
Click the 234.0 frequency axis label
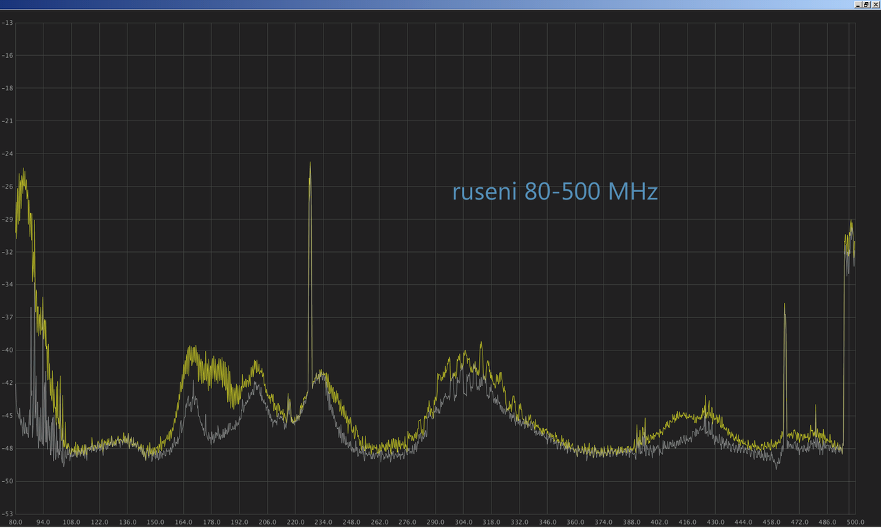coord(323,522)
